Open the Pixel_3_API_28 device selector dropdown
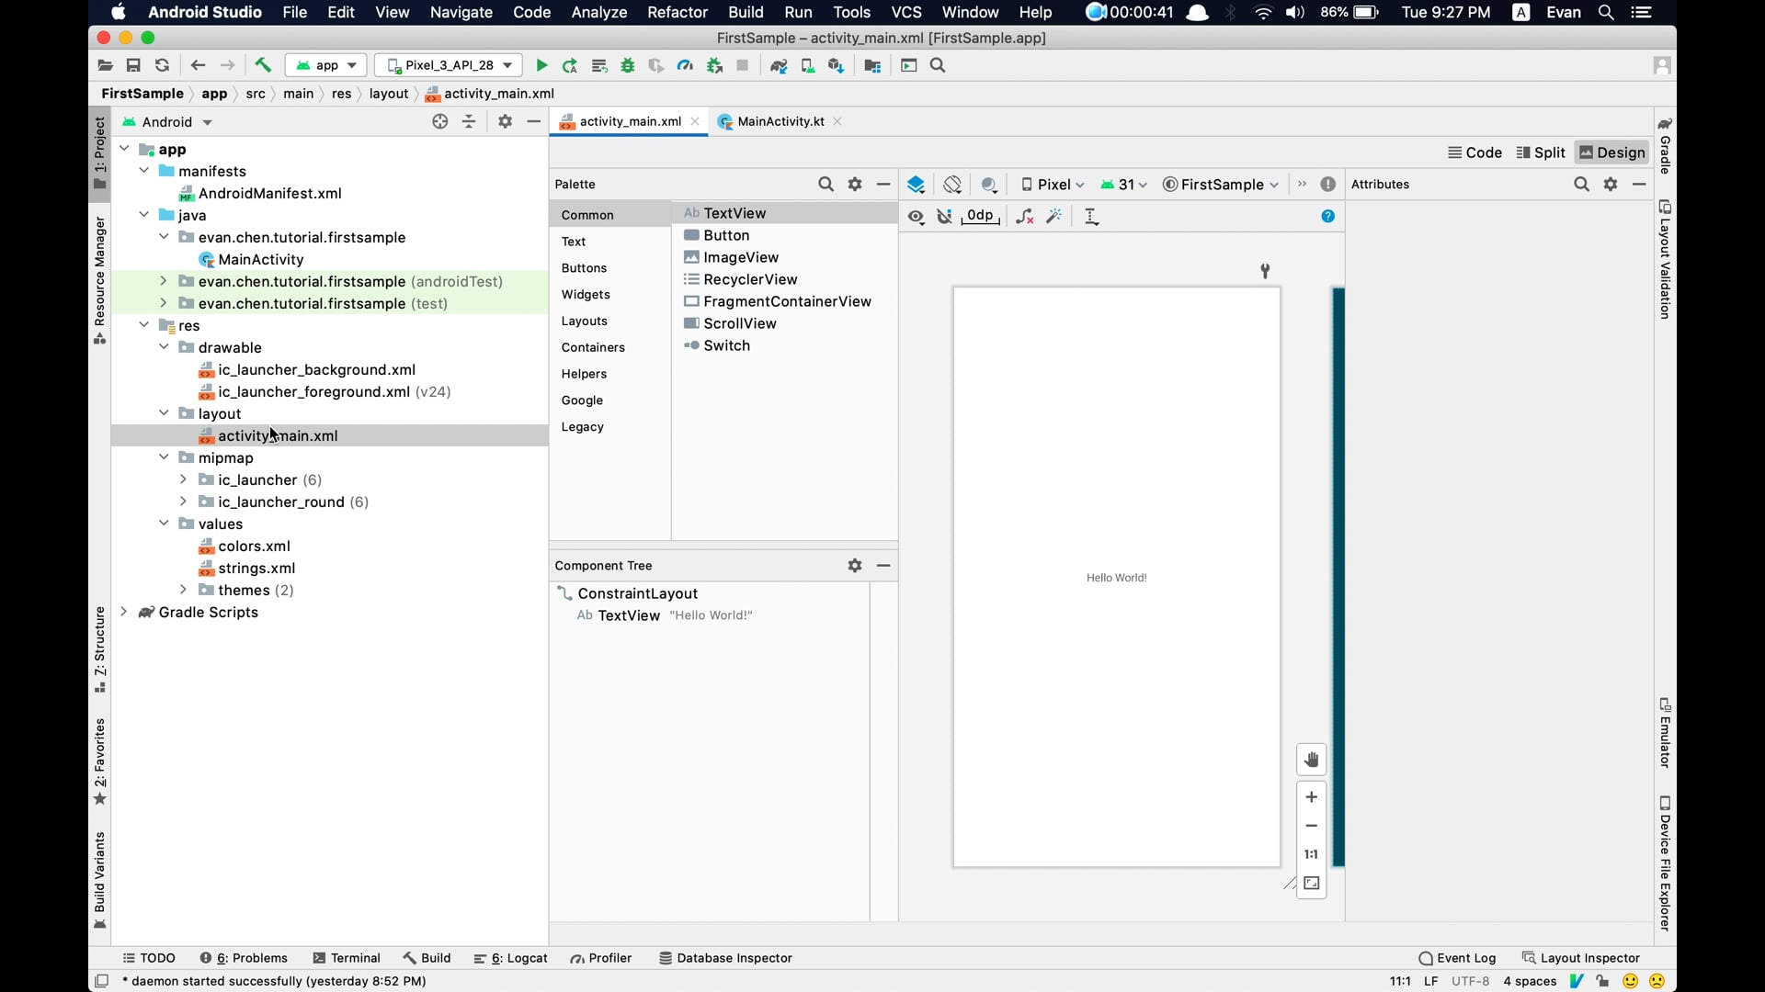Viewport: 1765px width, 992px height. [449, 65]
